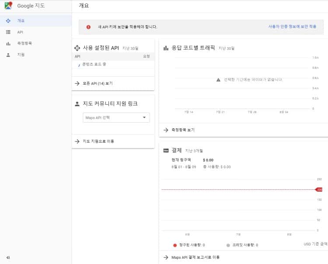
Task: Click the red error alert icon
Action: point(88,27)
